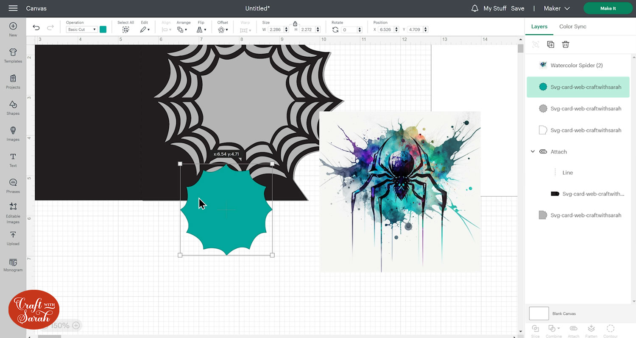Collapse the Attach group in the Layers panel
Screen dimensions: 636x338
(x=533, y=151)
